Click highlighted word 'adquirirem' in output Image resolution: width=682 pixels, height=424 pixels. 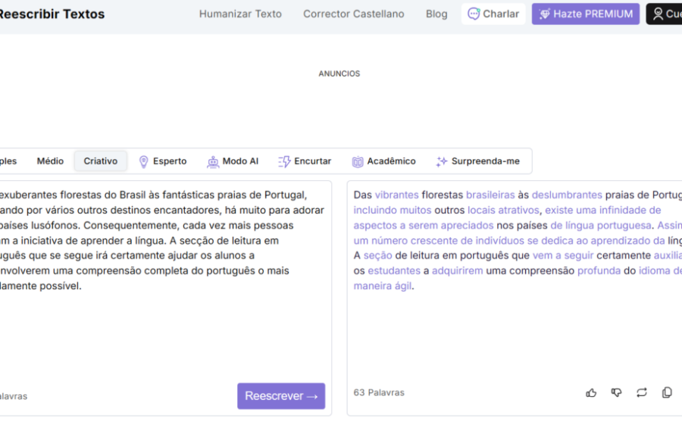point(457,270)
